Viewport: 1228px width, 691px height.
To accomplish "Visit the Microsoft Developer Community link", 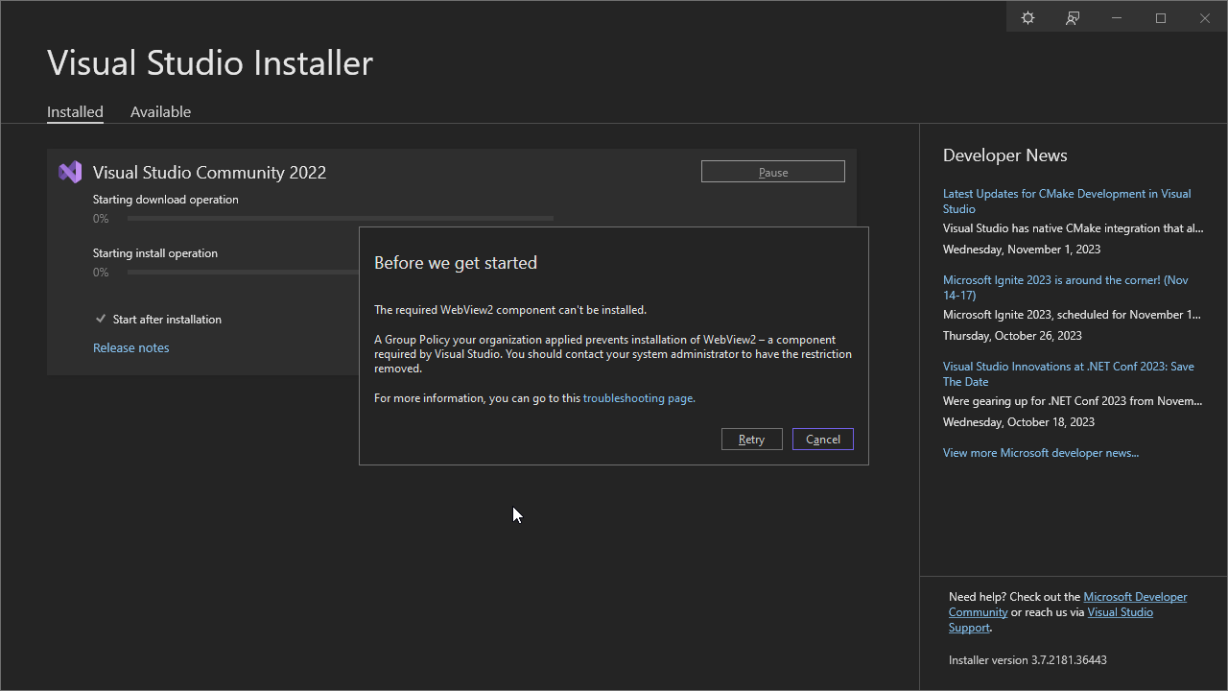I will click(1135, 596).
